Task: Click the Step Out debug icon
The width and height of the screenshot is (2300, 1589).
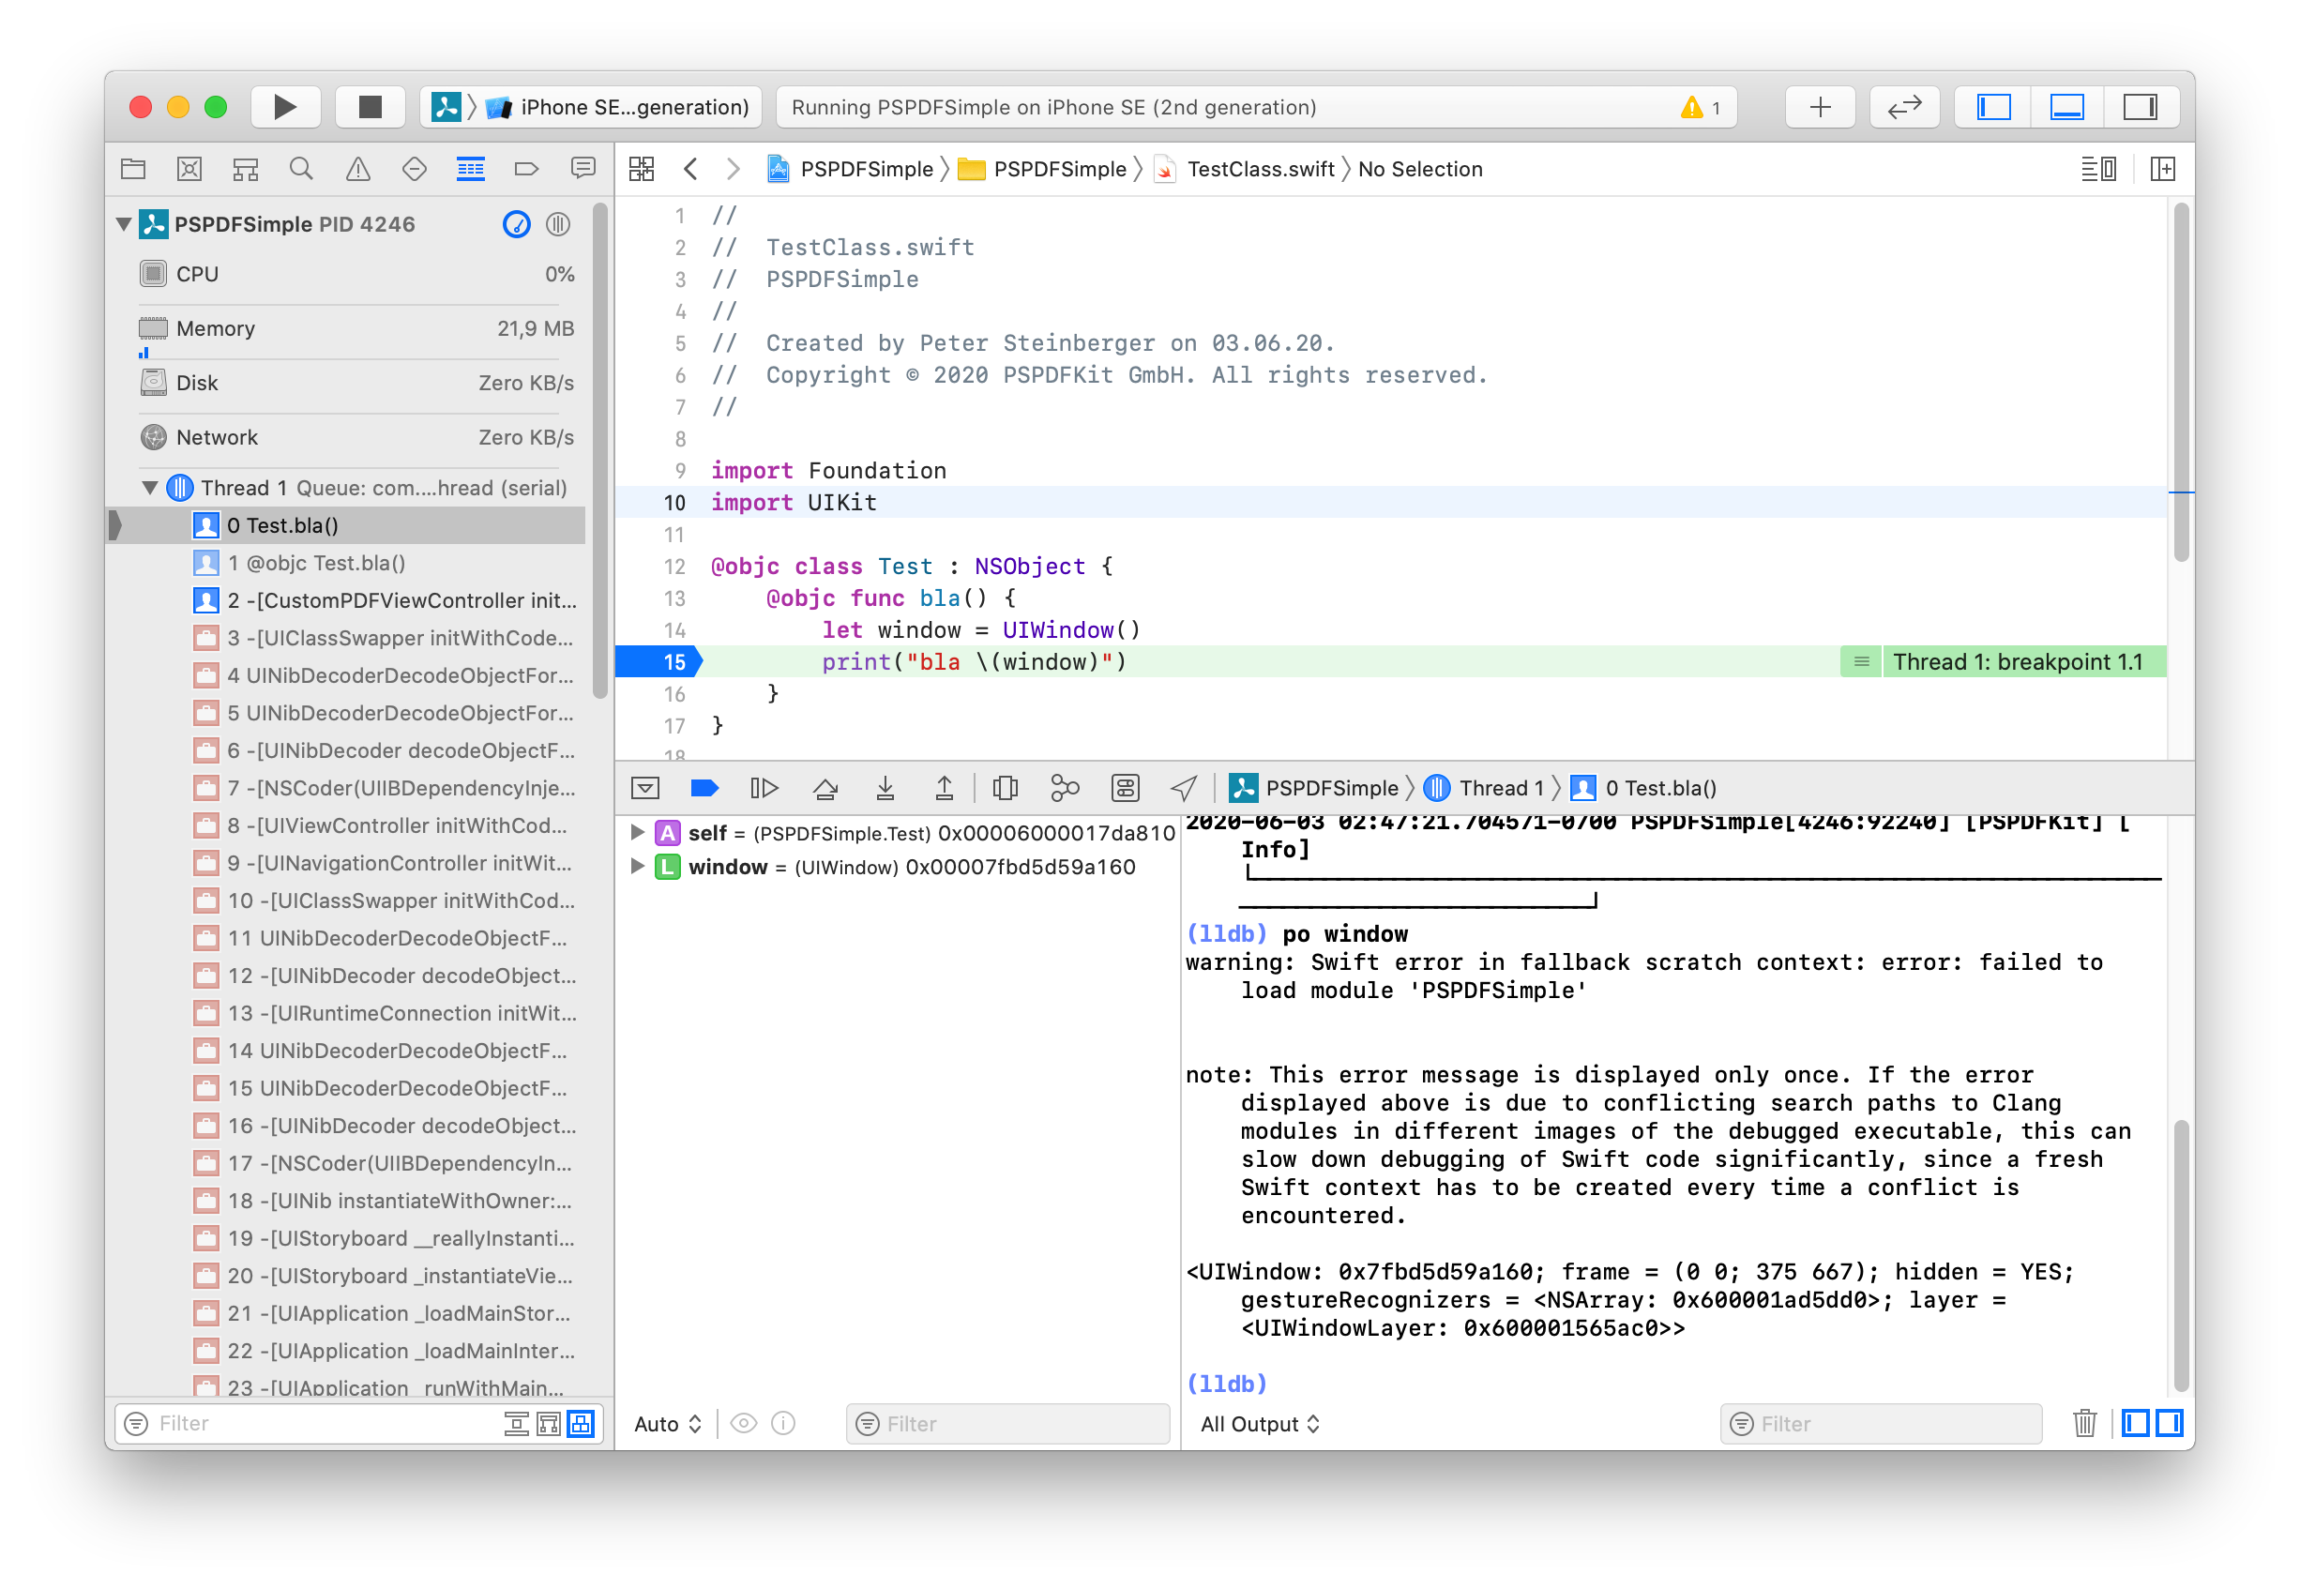Action: coord(944,789)
